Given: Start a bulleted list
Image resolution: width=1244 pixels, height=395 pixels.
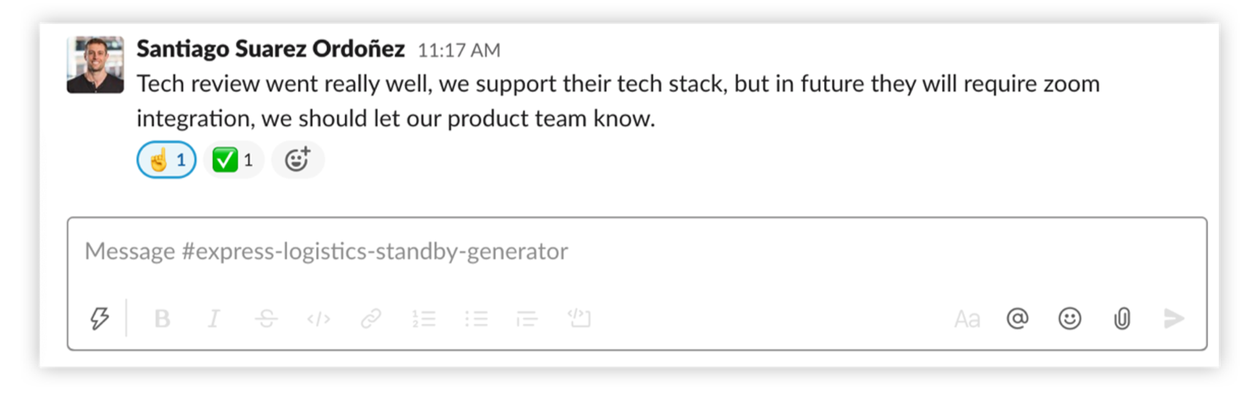Looking at the screenshot, I should pos(476,319).
